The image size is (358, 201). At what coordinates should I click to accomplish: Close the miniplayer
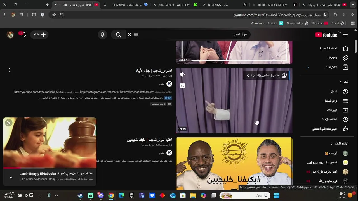[x=9, y=123]
